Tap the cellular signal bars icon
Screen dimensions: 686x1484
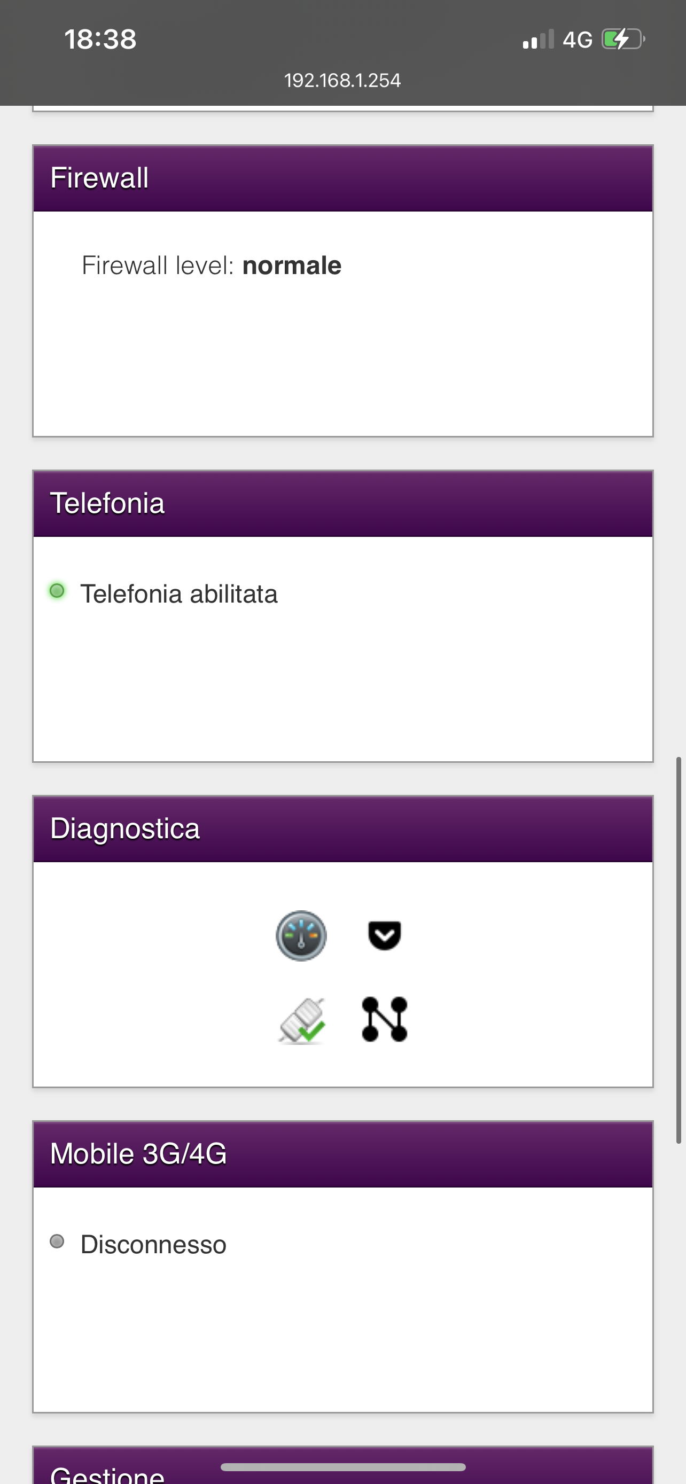point(538,39)
